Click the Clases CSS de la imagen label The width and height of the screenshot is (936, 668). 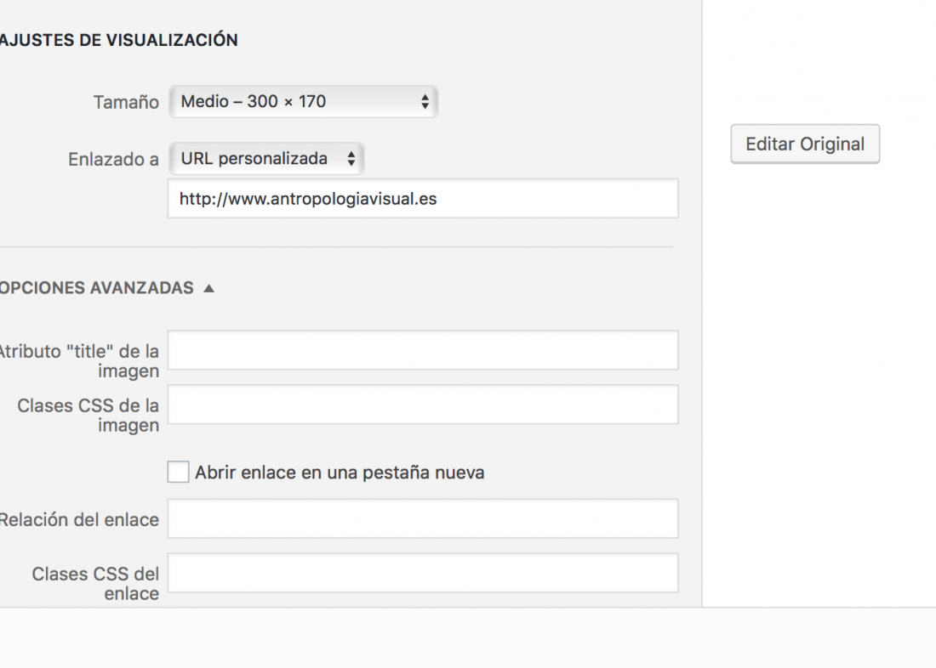pyautogui.click(x=88, y=415)
